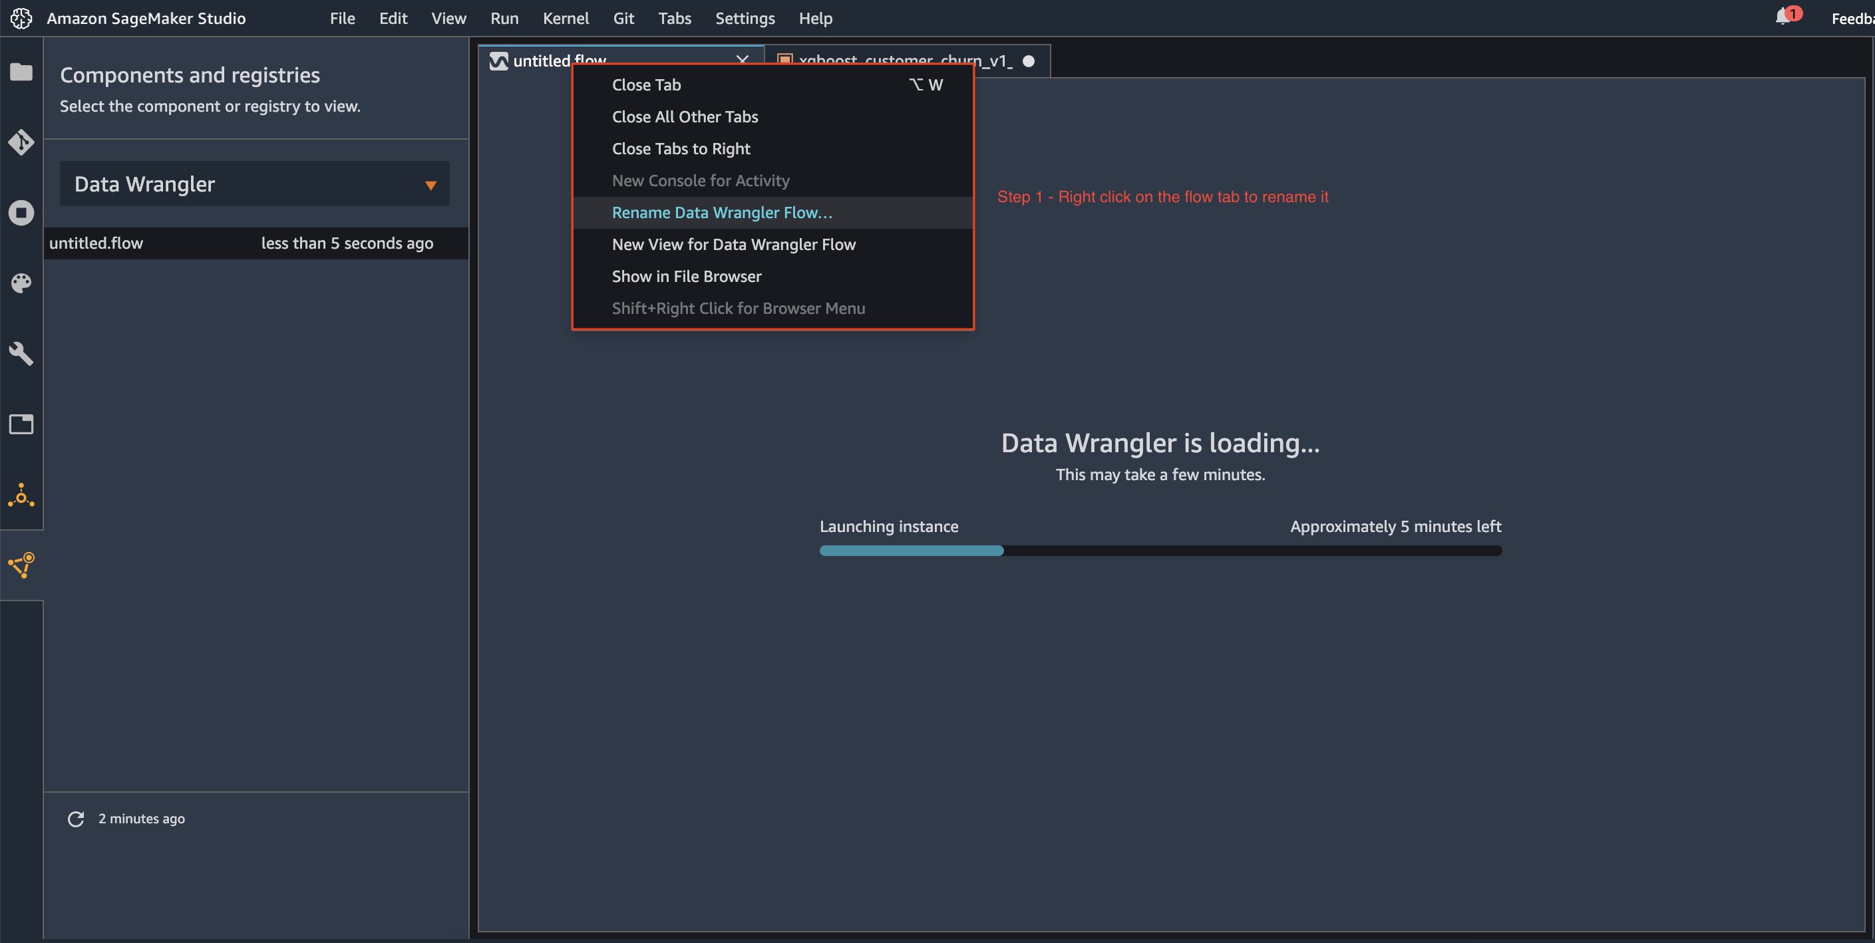Open the File menu

pyautogui.click(x=342, y=18)
